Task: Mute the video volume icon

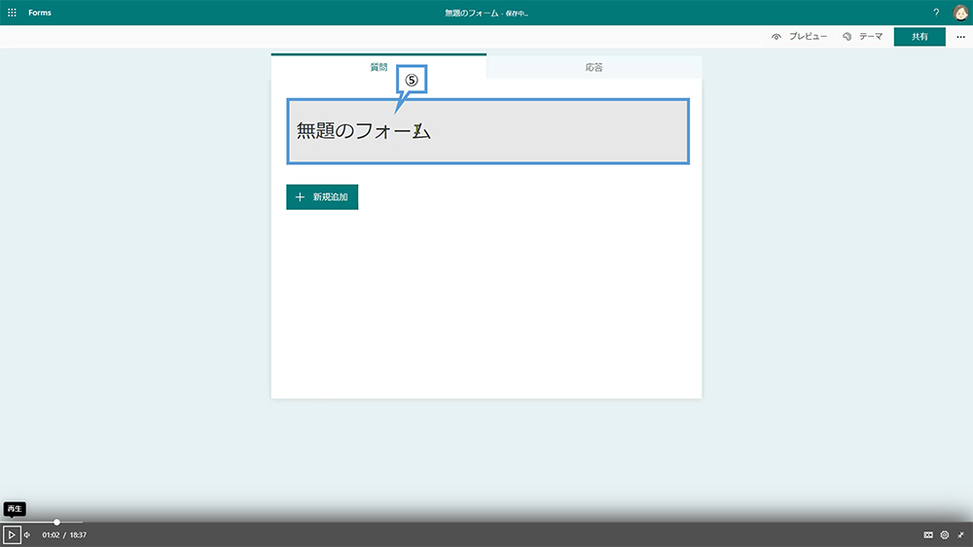Action: pos(27,534)
